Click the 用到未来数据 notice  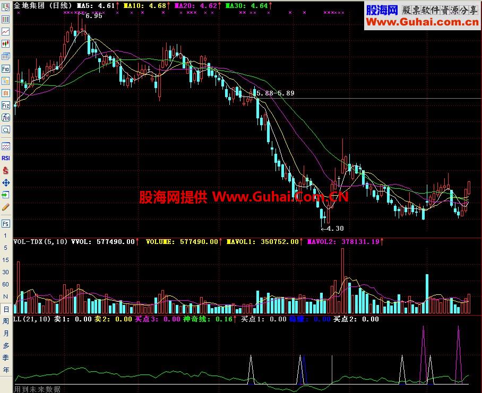click(37, 389)
